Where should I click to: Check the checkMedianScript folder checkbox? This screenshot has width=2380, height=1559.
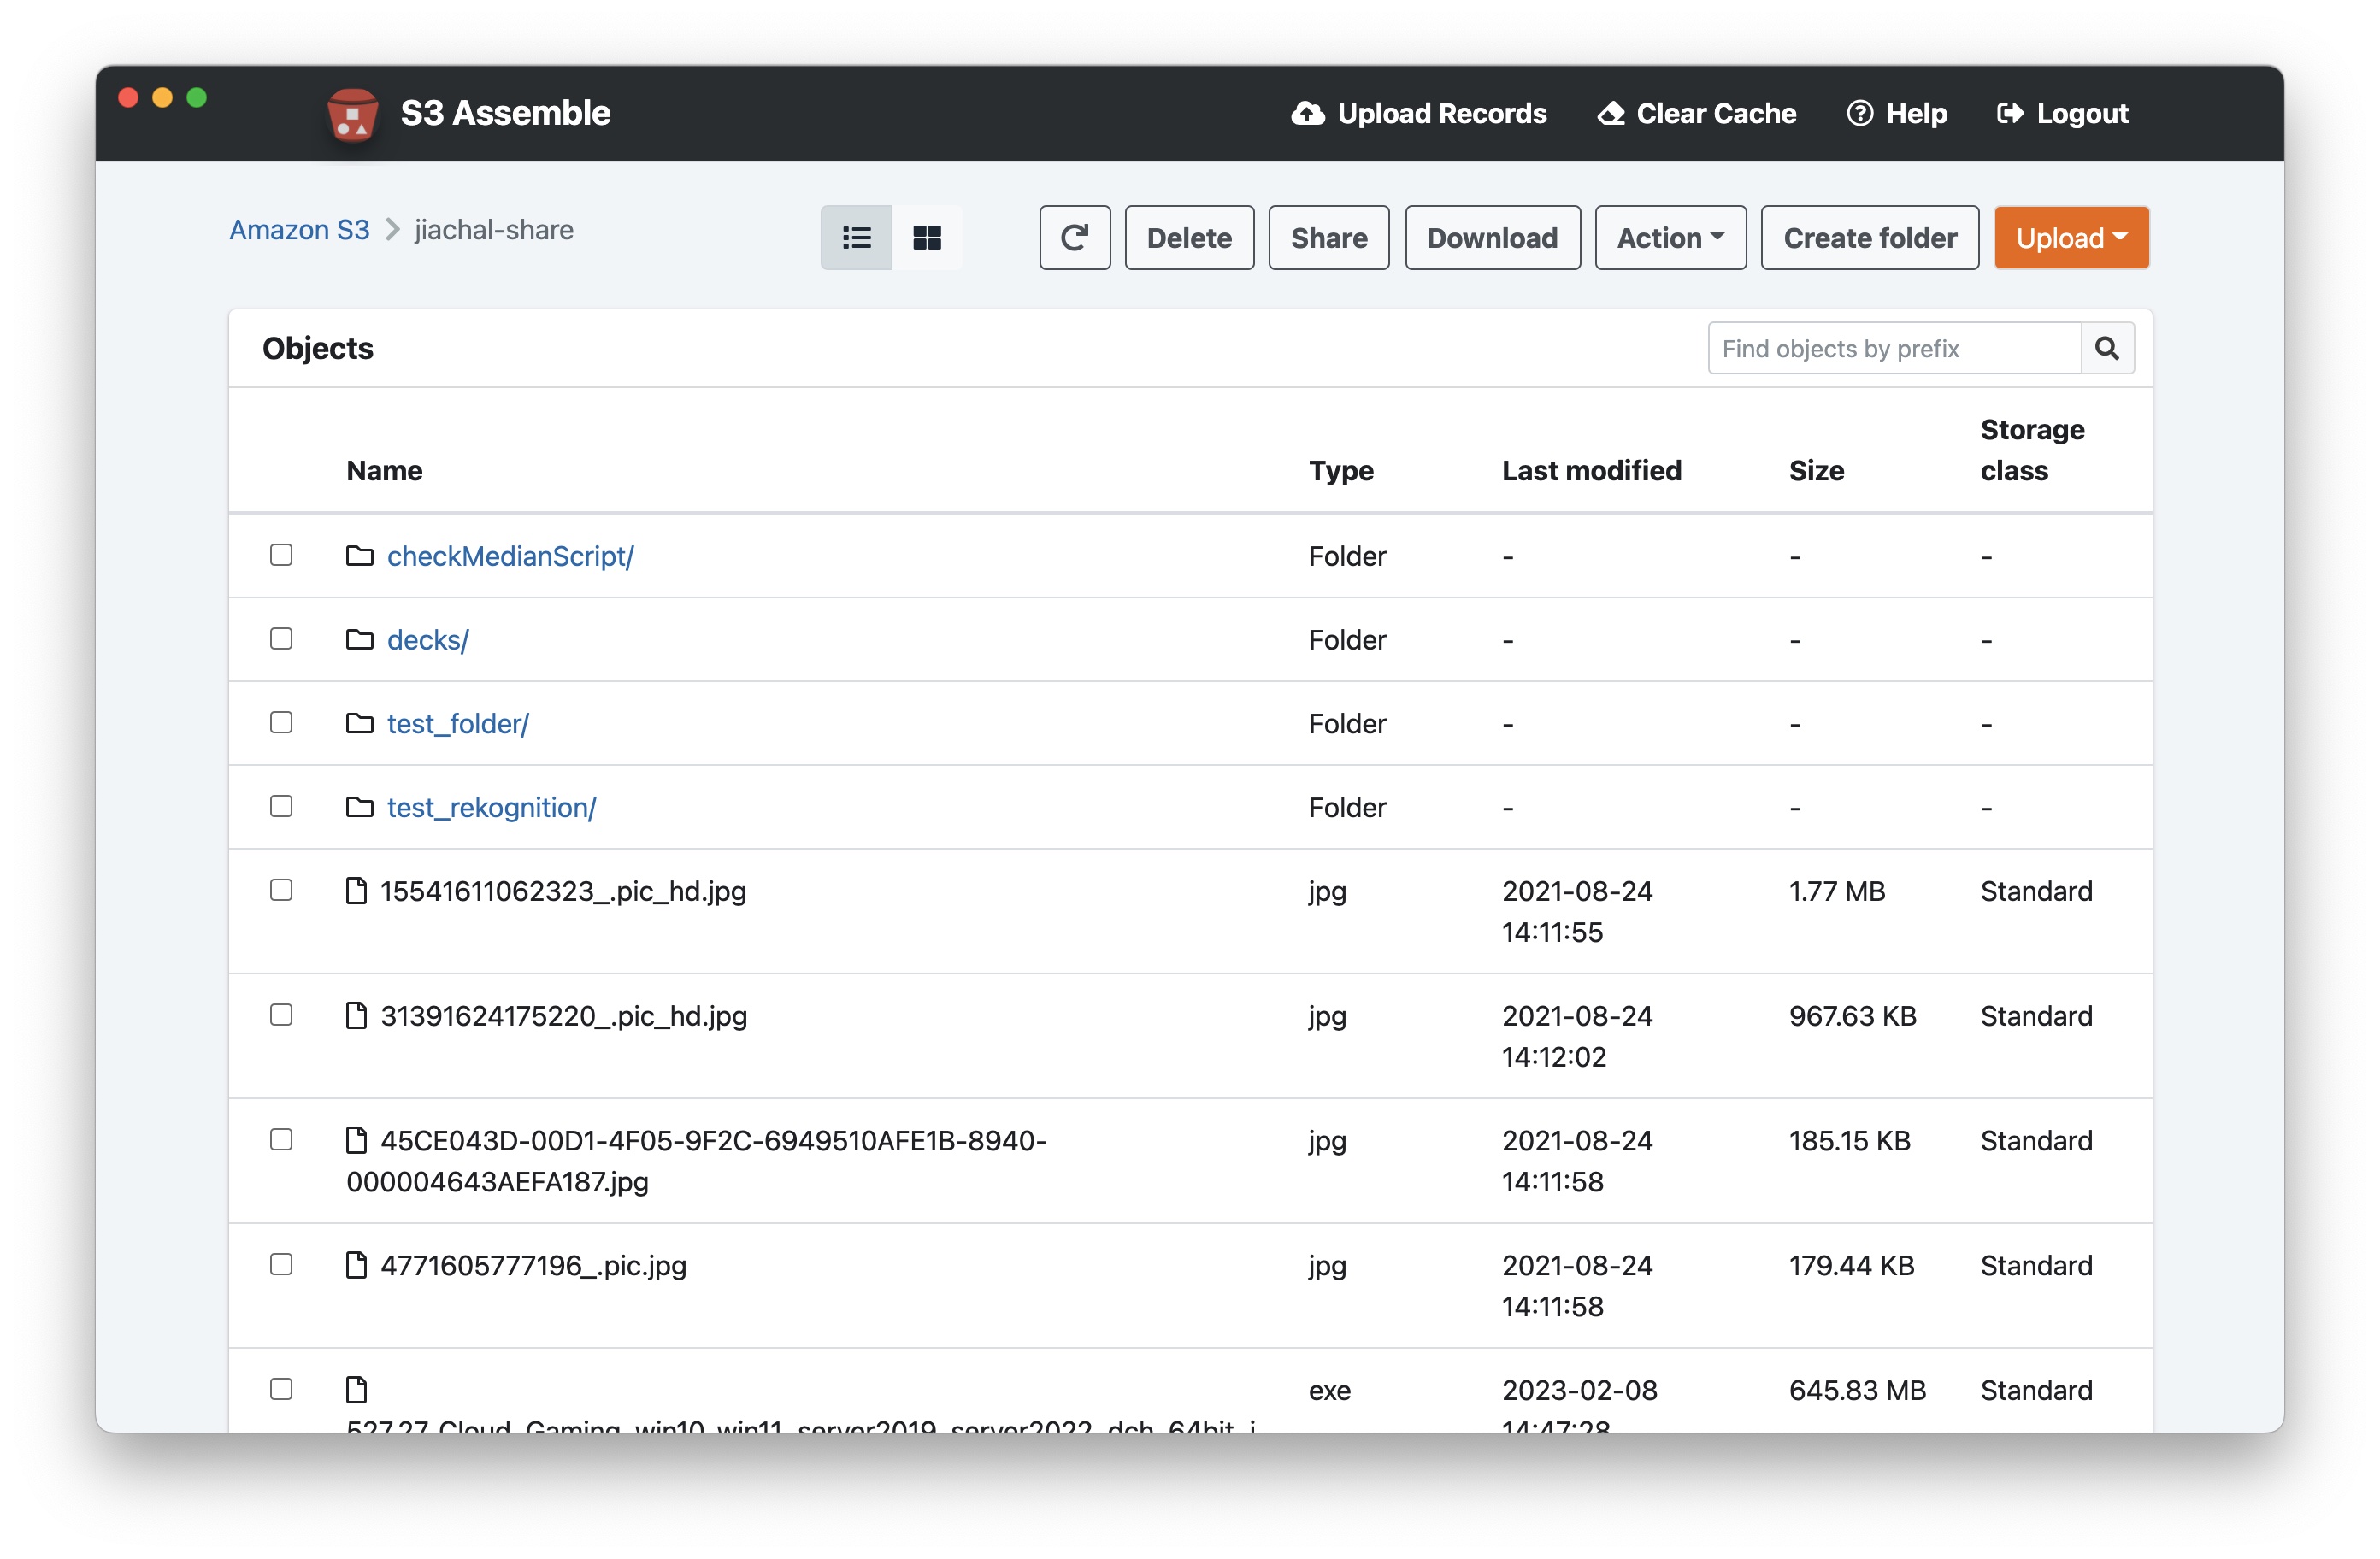pyautogui.click(x=281, y=555)
